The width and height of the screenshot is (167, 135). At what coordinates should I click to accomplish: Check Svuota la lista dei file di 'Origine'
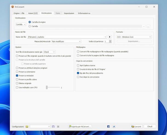[78, 69]
